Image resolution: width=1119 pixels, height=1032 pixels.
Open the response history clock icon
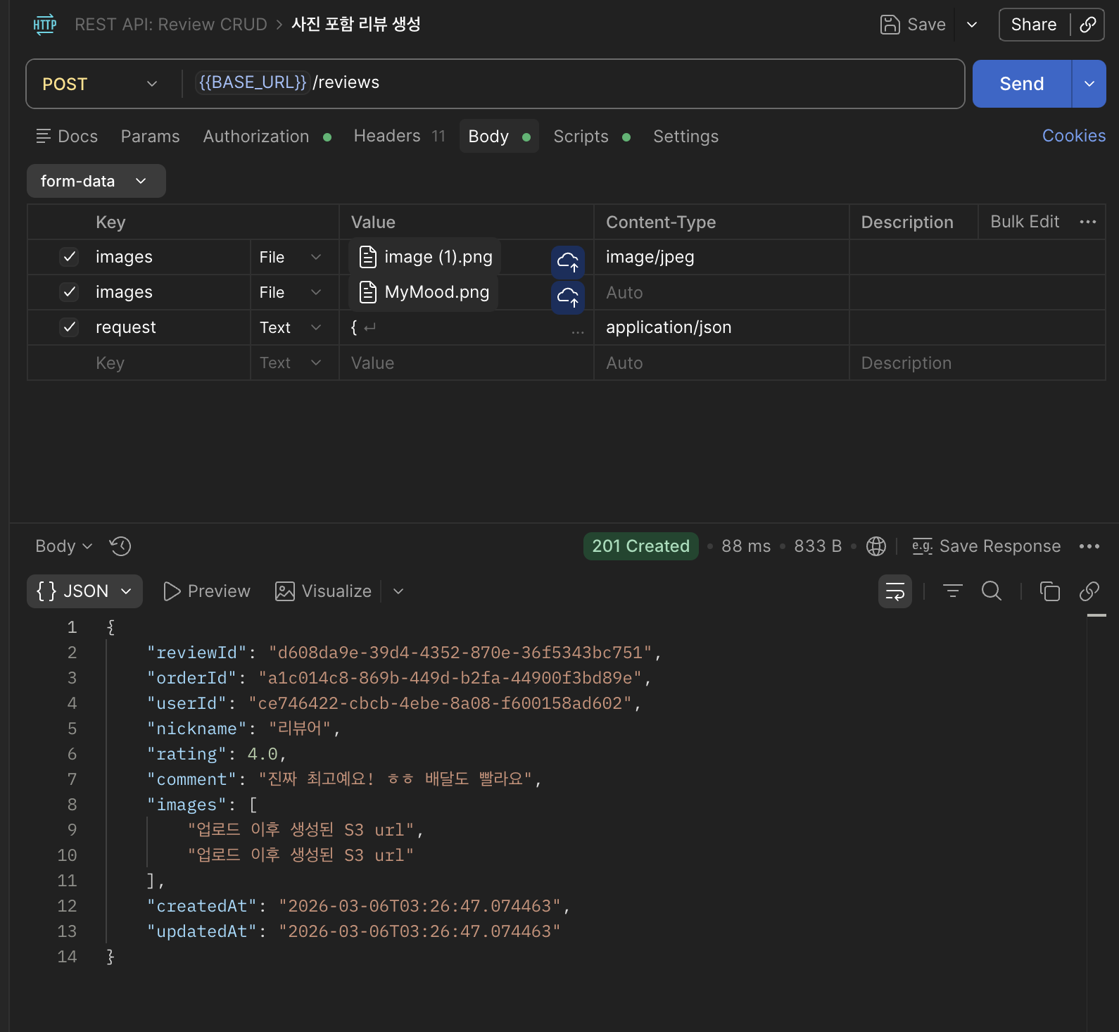click(x=120, y=546)
